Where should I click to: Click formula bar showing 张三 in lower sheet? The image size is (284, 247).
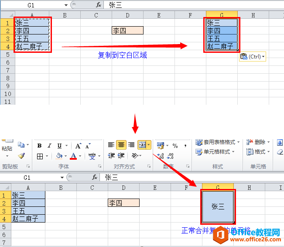point(192,177)
